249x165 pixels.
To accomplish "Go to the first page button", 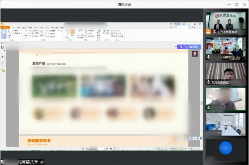I will tap(83, 148).
